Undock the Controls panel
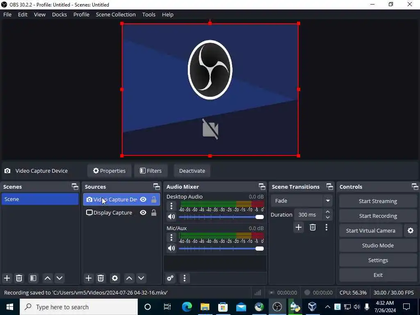The image size is (420, 315). click(415, 187)
